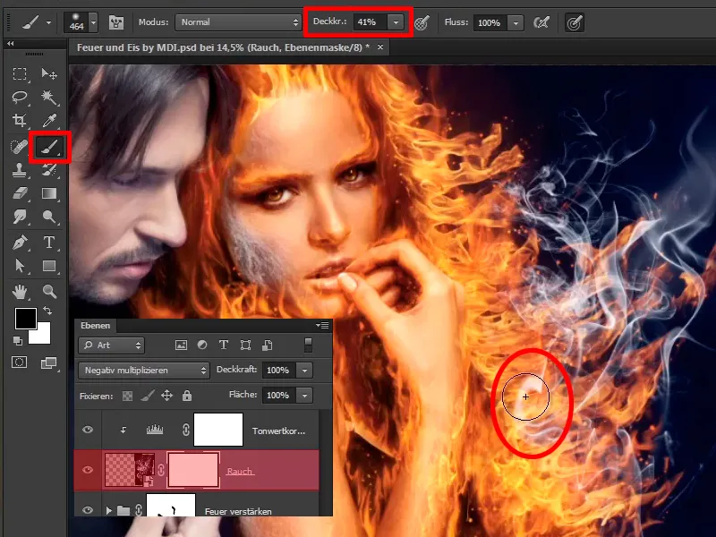Close the Feuer und Eis document tab
This screenshot has width=716, height=537.
click(x=379, y=47)
